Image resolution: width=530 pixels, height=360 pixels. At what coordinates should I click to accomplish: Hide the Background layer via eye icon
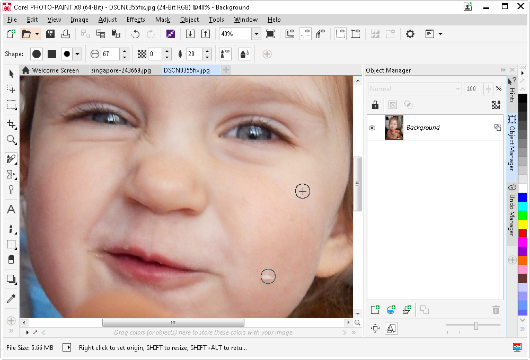(x=372, y=128)
